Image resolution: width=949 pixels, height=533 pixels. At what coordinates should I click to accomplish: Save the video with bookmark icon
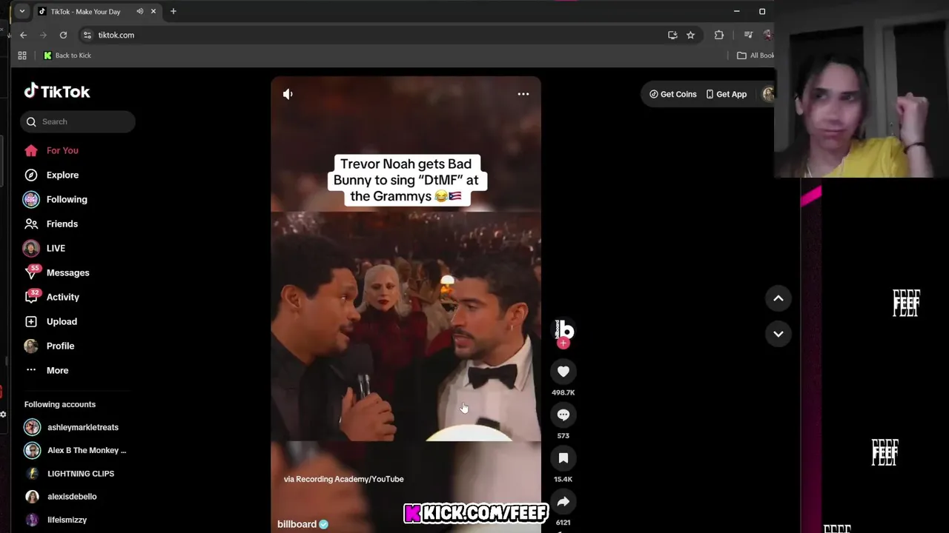pos(563,458)
